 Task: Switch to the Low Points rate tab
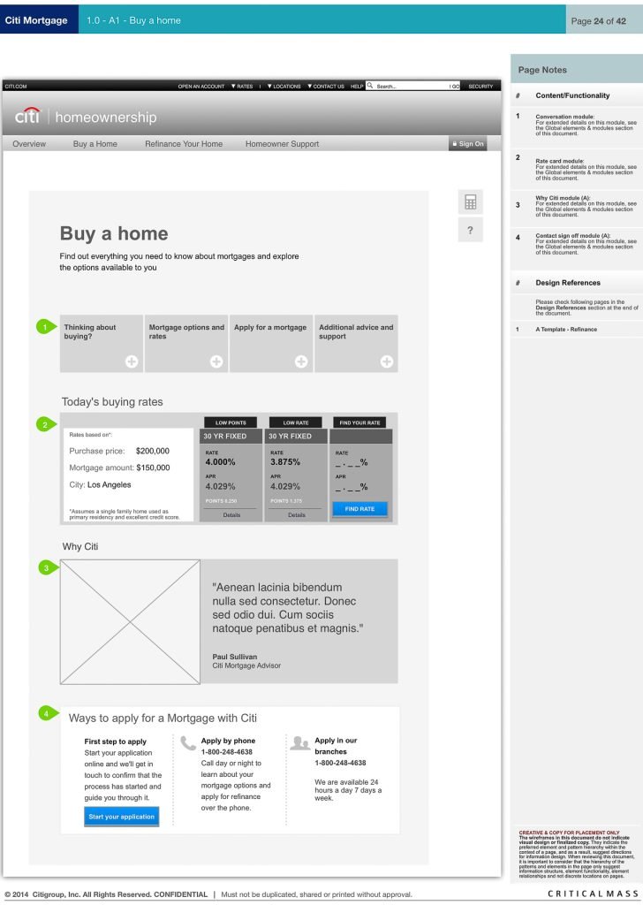point(231,422)
